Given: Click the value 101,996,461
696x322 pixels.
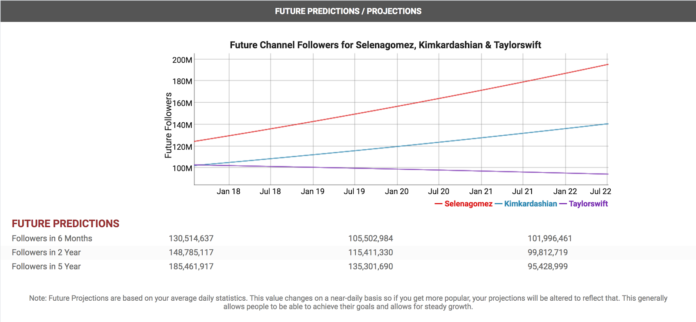Looking at the screenshot, I should (550, 238).
